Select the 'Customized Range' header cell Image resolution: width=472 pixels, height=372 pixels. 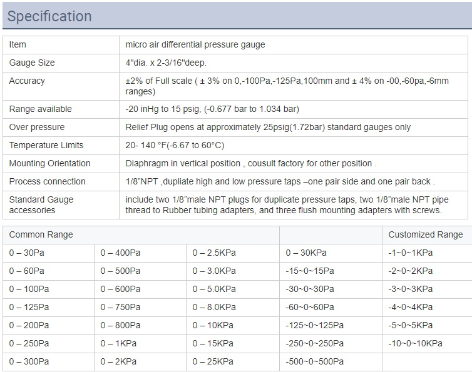426,234
